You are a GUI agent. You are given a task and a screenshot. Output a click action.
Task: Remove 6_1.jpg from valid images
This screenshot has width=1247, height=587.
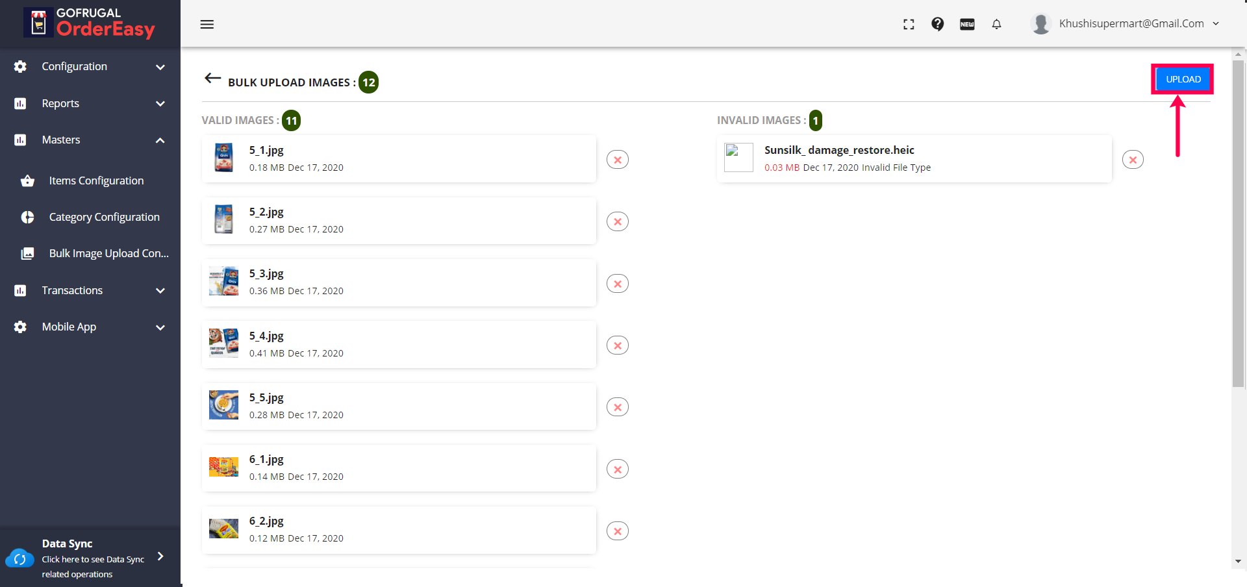pyautogui.click(x=618, y=469)
